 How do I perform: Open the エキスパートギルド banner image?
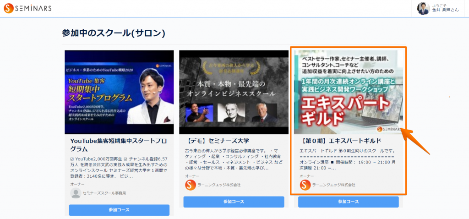click(x=349, y=92)
